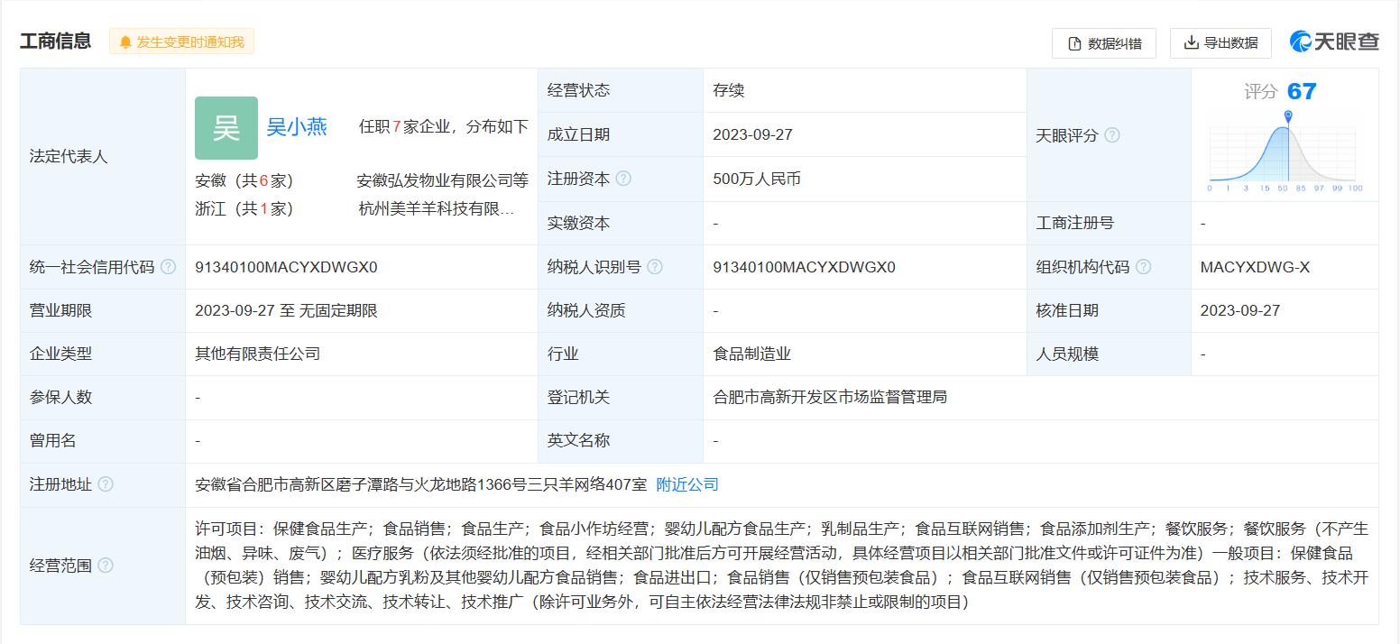Click the 工商信息 section heading
The width and height of the screenshot is (1400, 644).
[x=56, y=41]
